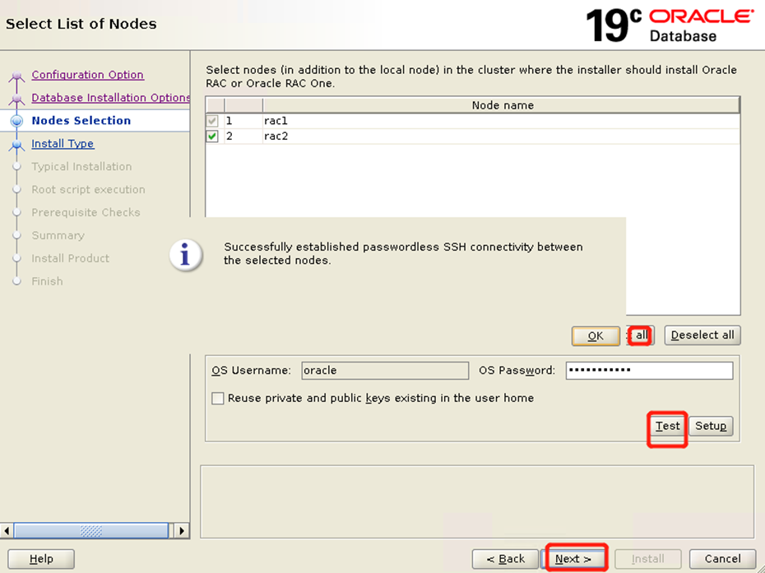This screenshot has width=765, height=573.
Task: Click the OS Password input field
Action: pos(648,371)
